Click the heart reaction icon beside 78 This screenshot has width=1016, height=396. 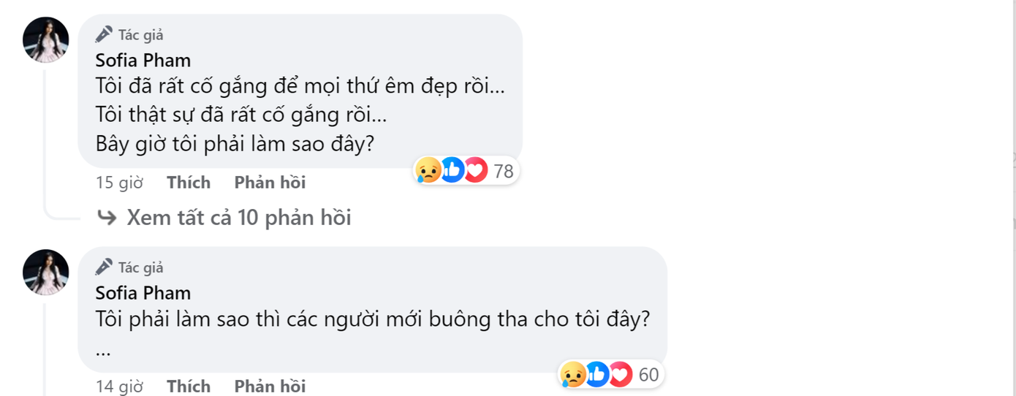click(476, 171)
